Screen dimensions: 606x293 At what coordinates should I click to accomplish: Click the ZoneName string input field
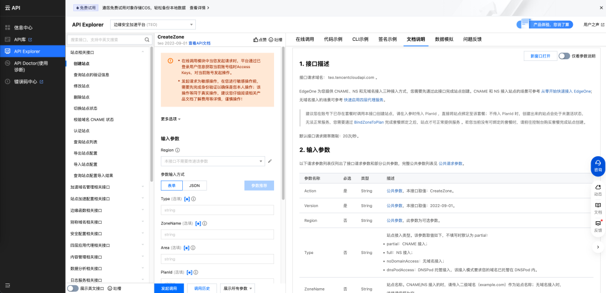(217, 234)
